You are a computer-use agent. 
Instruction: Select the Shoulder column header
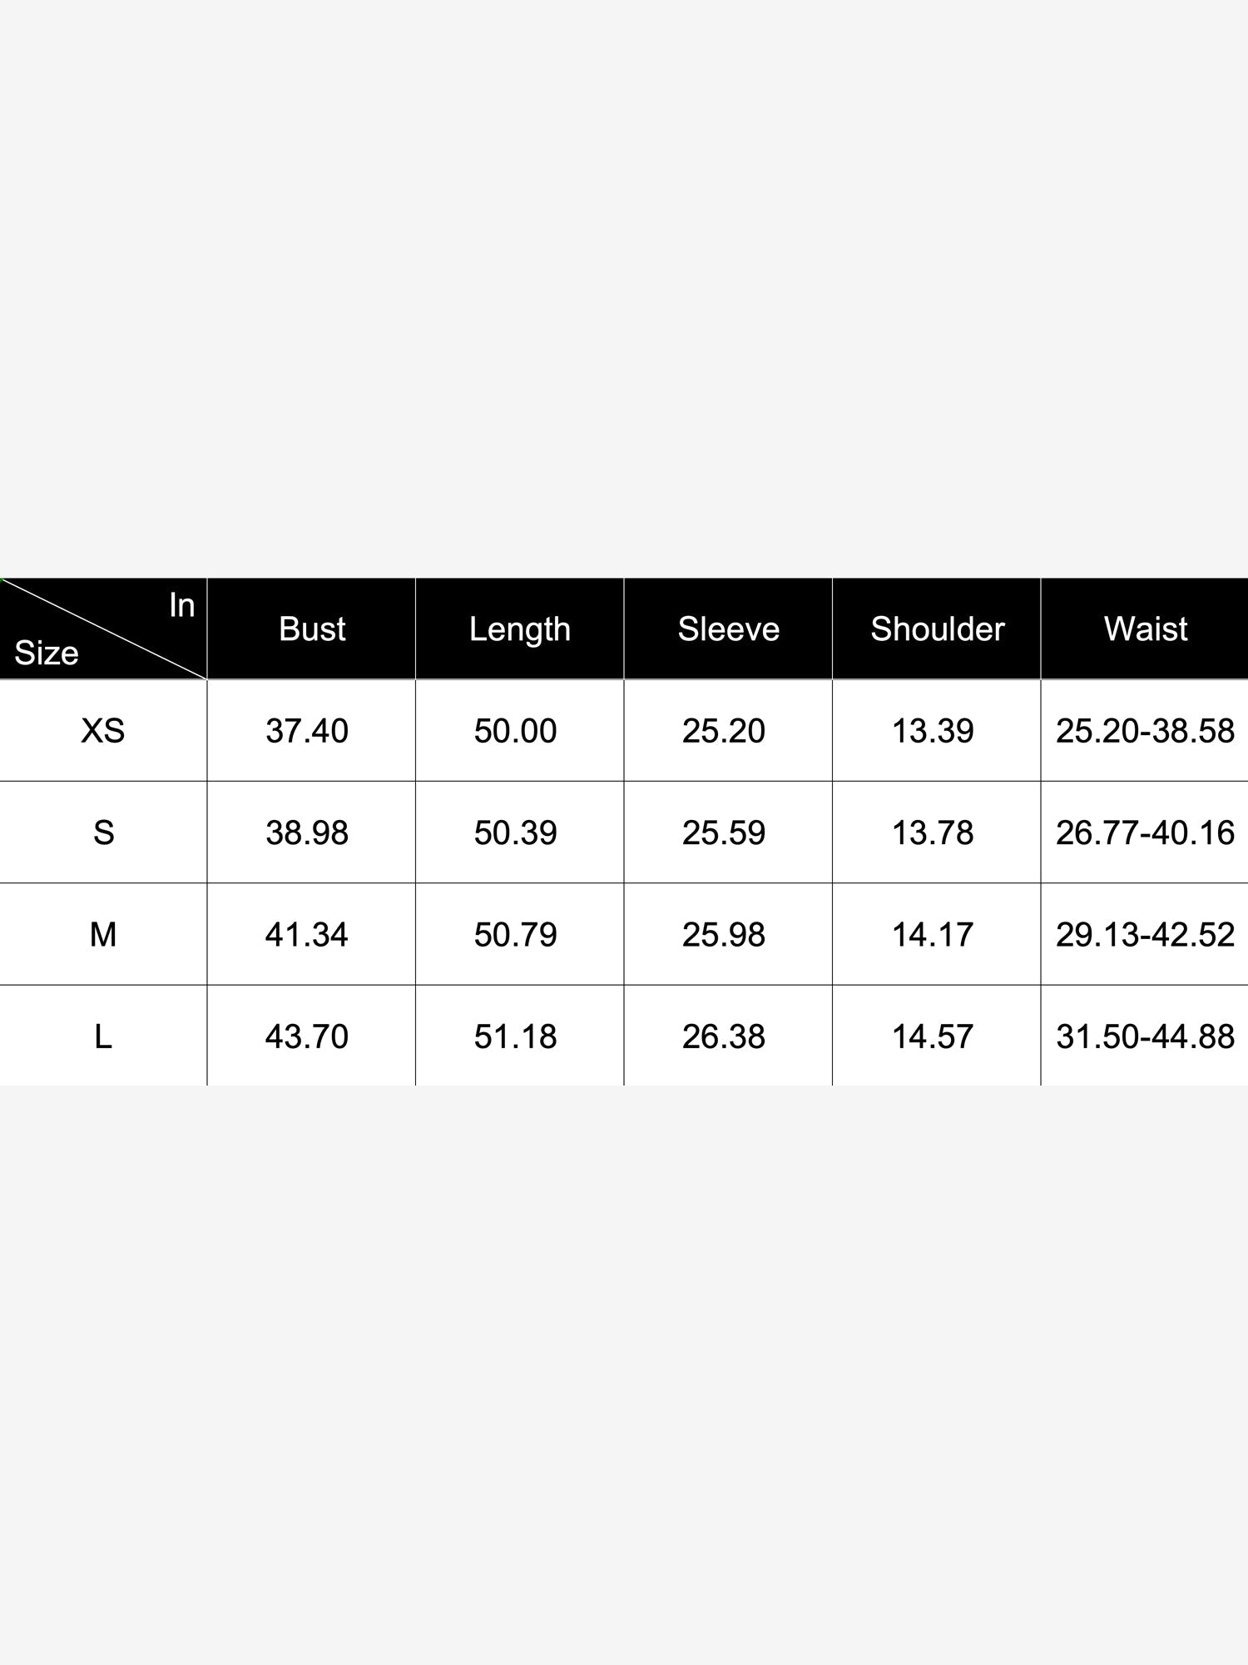[x=937, y=629]
